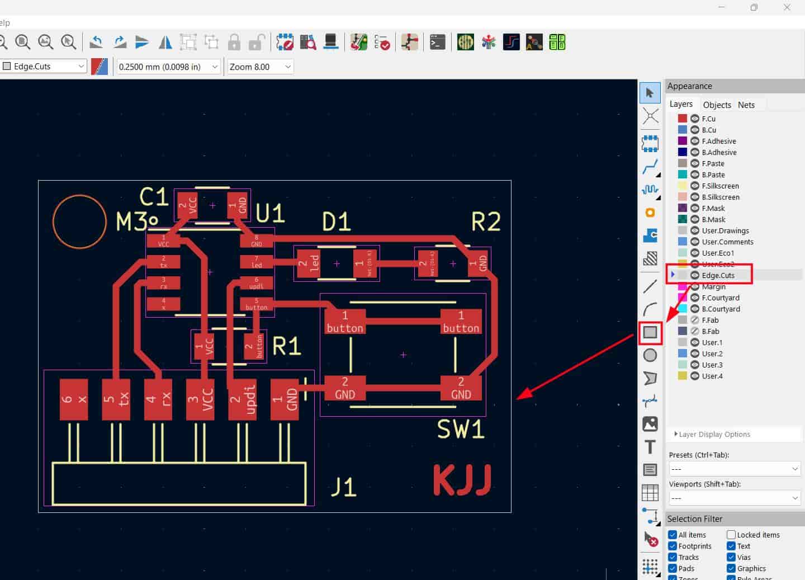Select the User.Comments layer row
The height and width of the screenshot is (580, 805).
(x=735, y=242)
